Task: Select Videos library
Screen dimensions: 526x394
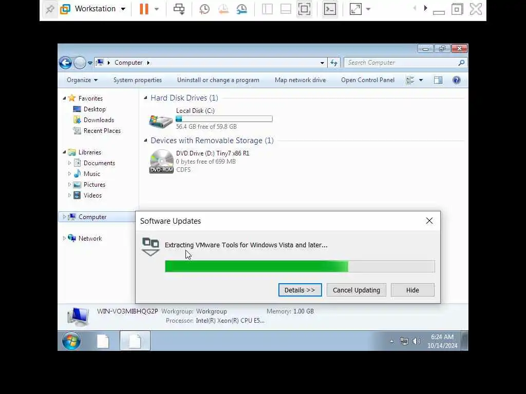Action: (x=92, y=195)
